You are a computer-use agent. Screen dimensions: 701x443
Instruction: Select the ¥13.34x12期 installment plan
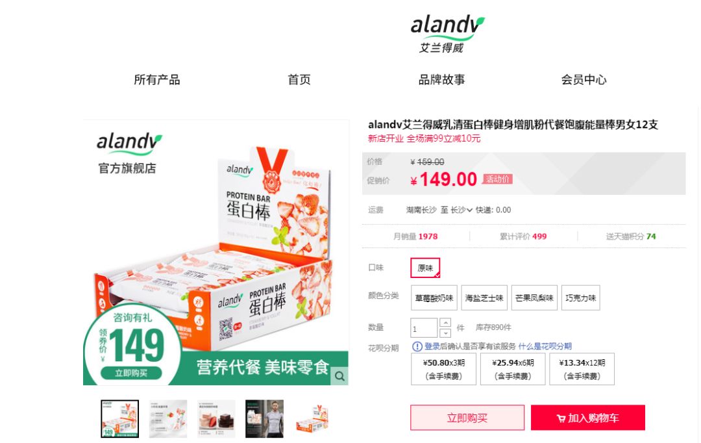click(x=582, y=369)
